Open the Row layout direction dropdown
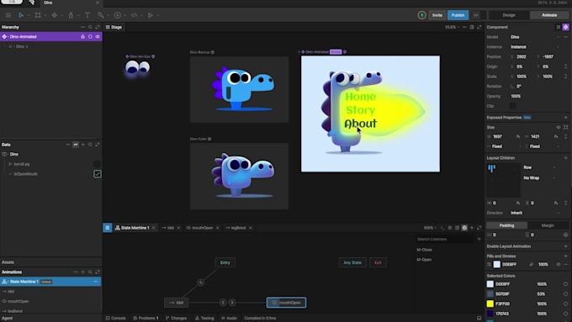 [x=539, y=167]
